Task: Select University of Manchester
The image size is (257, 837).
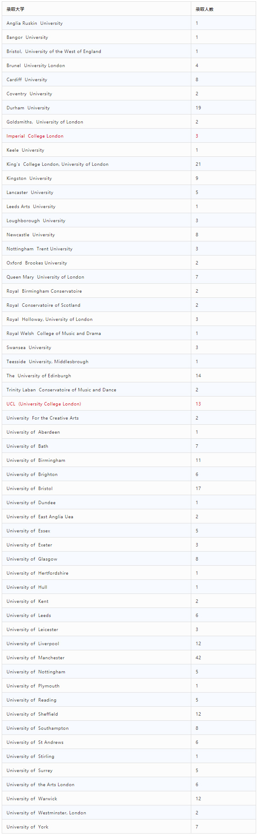Action: pos(35,658)
